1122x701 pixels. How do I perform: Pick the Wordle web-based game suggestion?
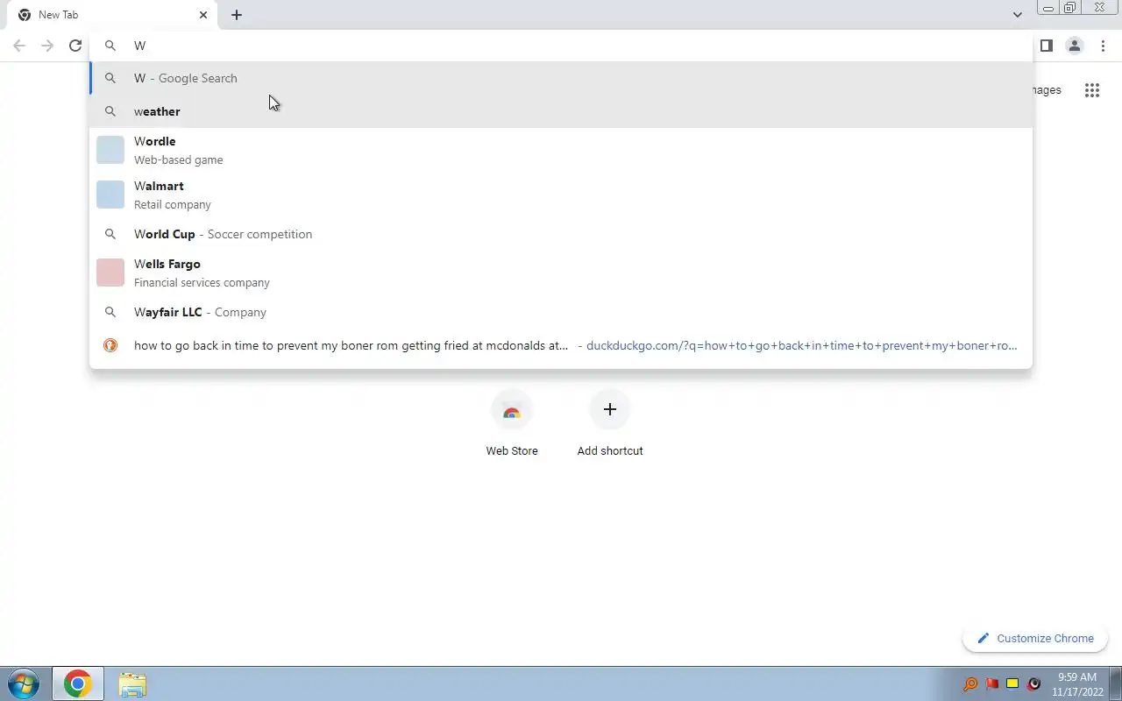click(561, 150)
